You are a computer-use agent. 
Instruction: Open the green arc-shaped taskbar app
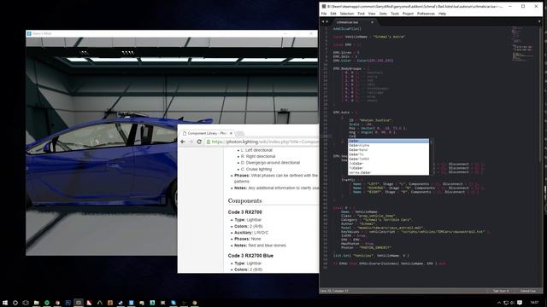click(99, 303)
